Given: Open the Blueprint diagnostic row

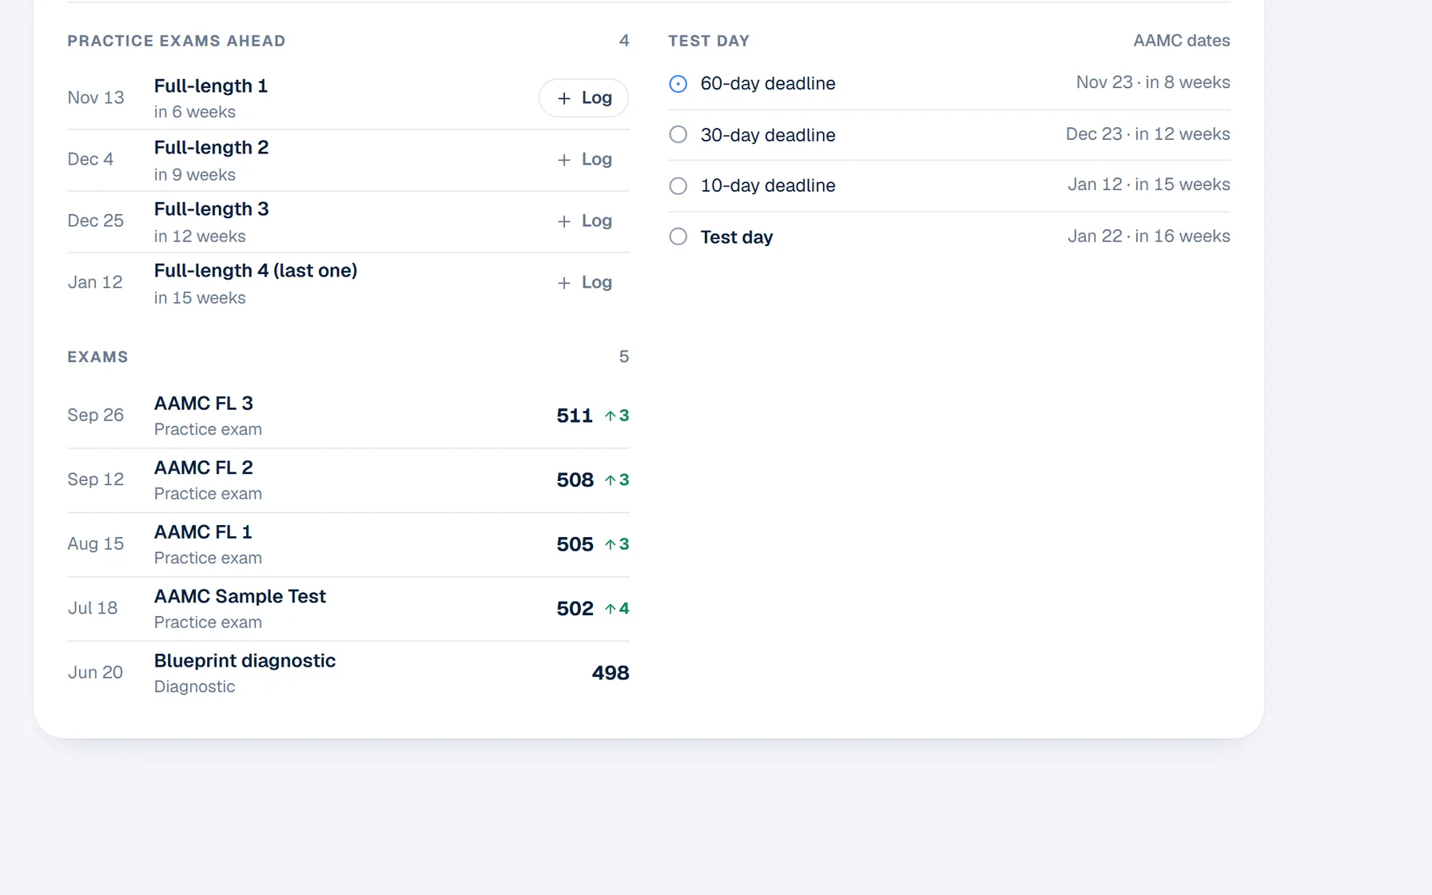Looking at the screenshot, I should tap(348, 673).
